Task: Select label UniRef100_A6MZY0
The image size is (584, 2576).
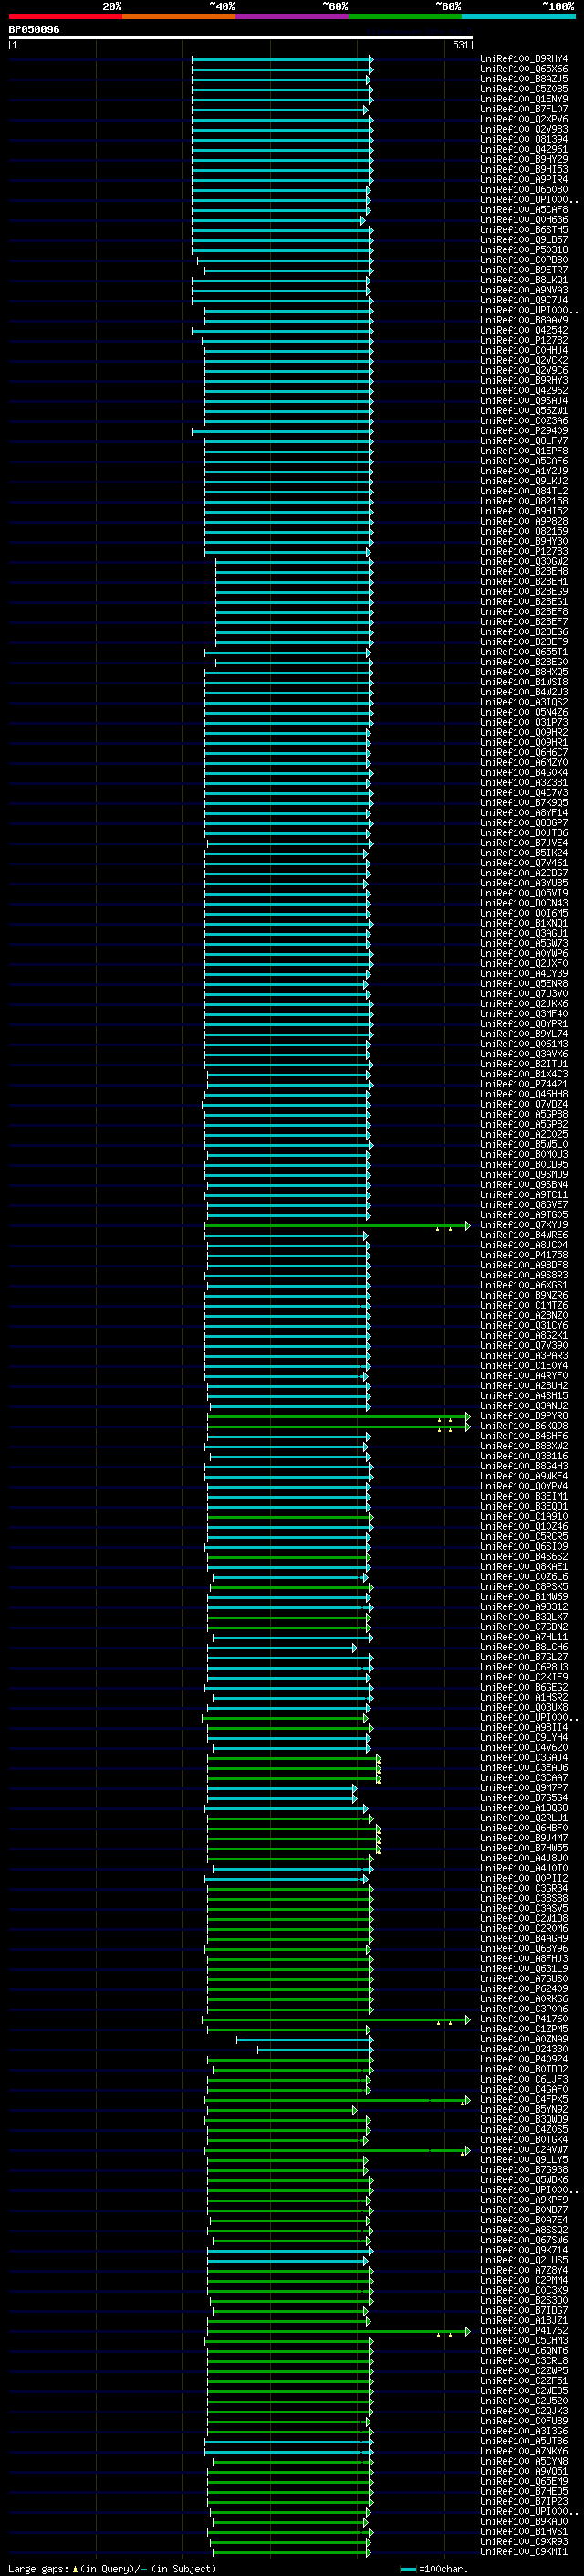Action: pos(524,762)
